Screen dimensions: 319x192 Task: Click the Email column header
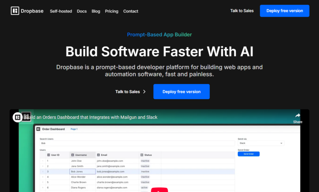[117, 155]
